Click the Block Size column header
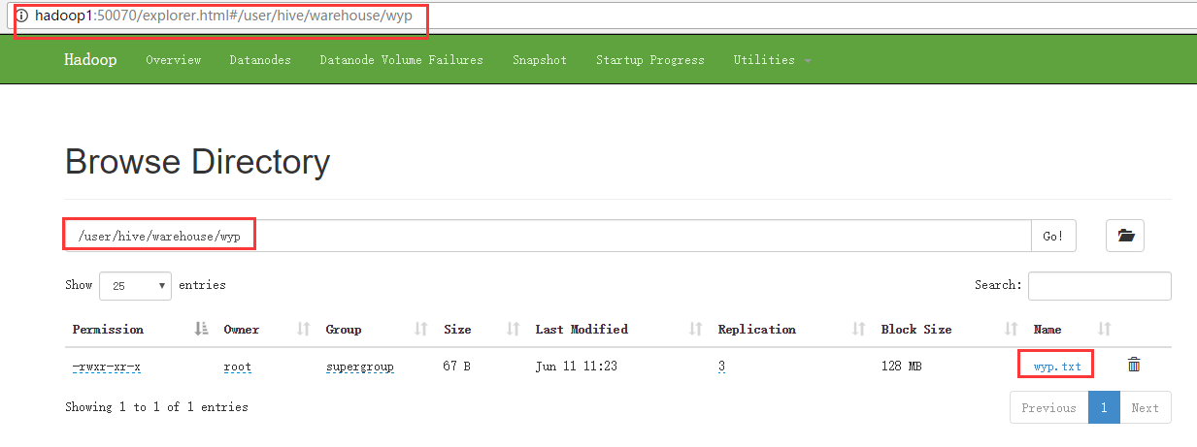This screenshot has height=447, width=1197. (x=916, y=330)
